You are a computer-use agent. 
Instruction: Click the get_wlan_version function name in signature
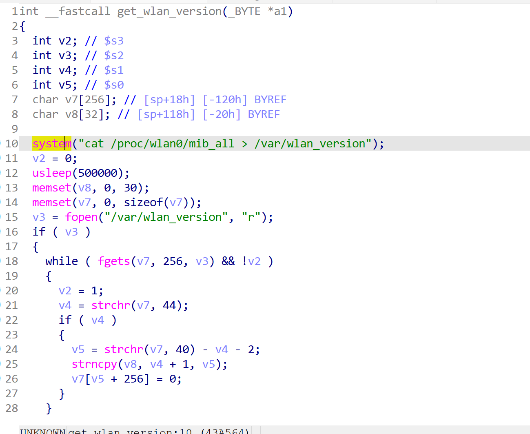(x=169, y=11)
